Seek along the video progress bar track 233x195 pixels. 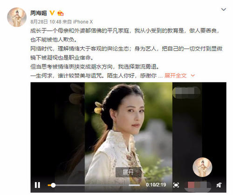pyautogui.click(x=94, y=185)
